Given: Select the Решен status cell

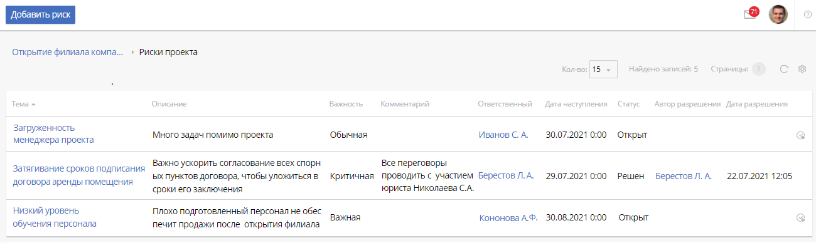Looking at the screenshot, I should [631, 176].
